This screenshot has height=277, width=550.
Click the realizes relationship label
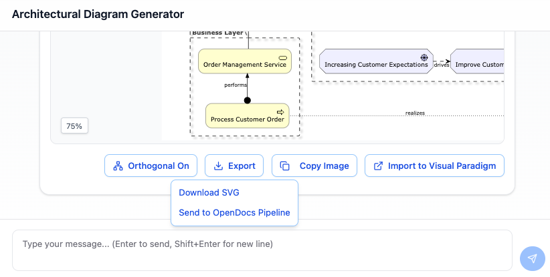pos(415,113)
